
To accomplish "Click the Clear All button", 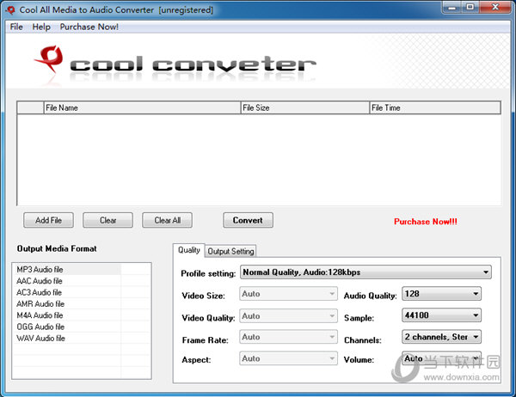I will click(x=167, y=220).
